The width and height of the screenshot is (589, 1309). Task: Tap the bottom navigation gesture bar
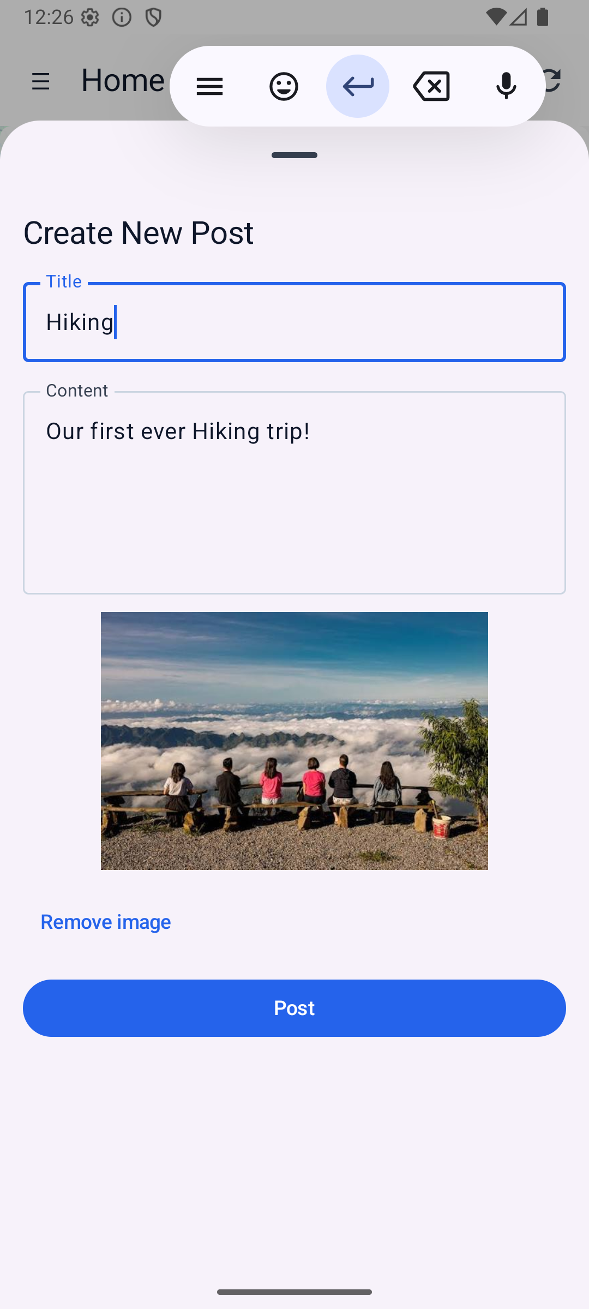(294, 1292)
